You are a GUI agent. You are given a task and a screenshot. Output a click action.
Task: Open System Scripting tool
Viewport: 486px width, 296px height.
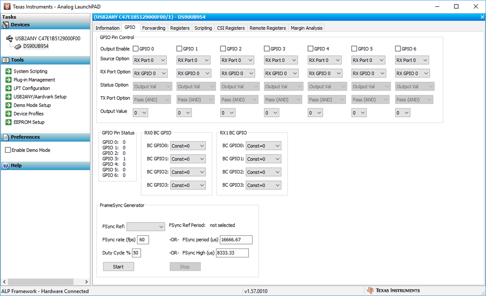pos(30,71)
